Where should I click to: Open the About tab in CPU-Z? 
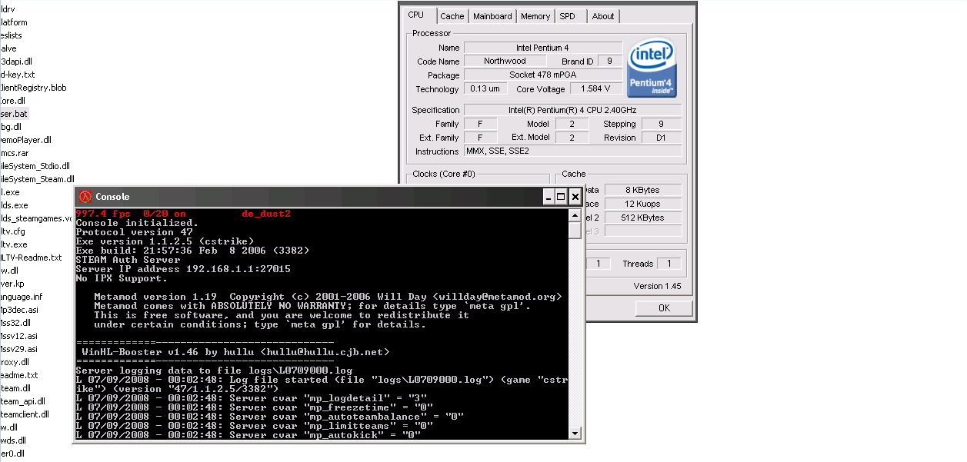point(603,16)
